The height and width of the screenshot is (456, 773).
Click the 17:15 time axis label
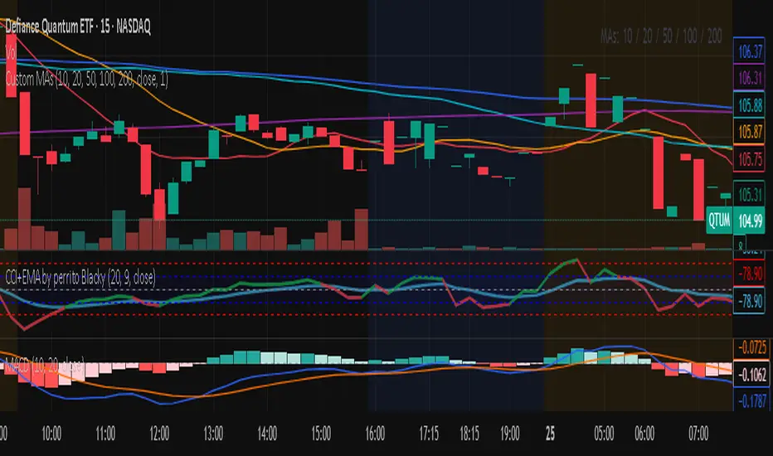(429, 434)
